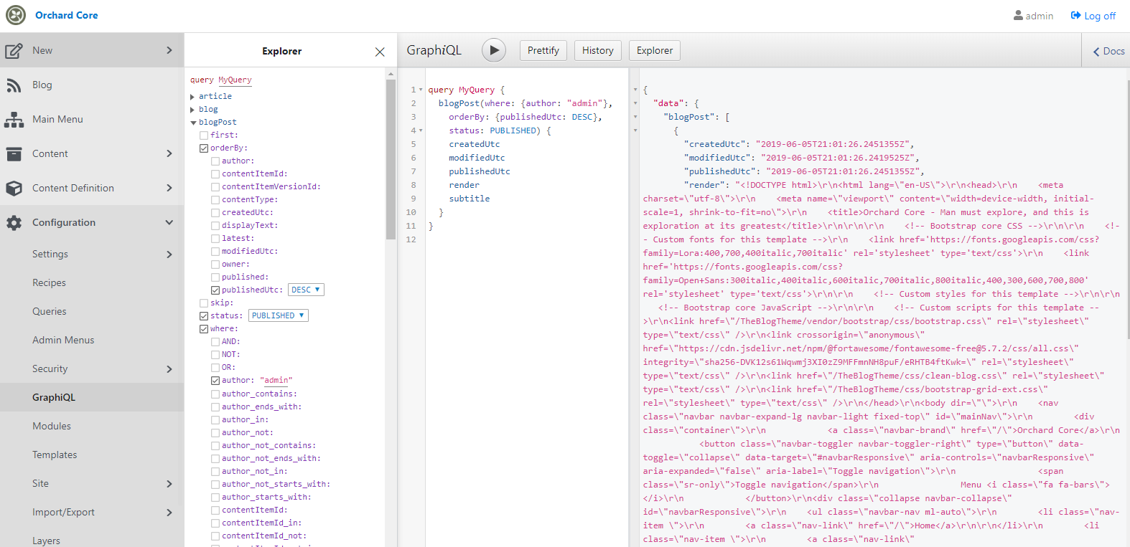The height and width of the screenshot is (547, 1130).
Task: Uncheck the status: checkbox
Action: tap(204, 315)
